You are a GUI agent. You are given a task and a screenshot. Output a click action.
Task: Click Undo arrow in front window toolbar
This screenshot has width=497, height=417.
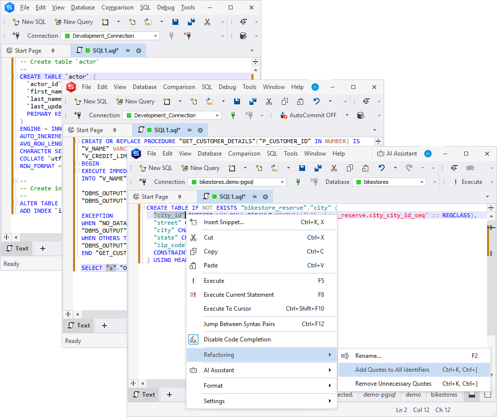point(382,168)
